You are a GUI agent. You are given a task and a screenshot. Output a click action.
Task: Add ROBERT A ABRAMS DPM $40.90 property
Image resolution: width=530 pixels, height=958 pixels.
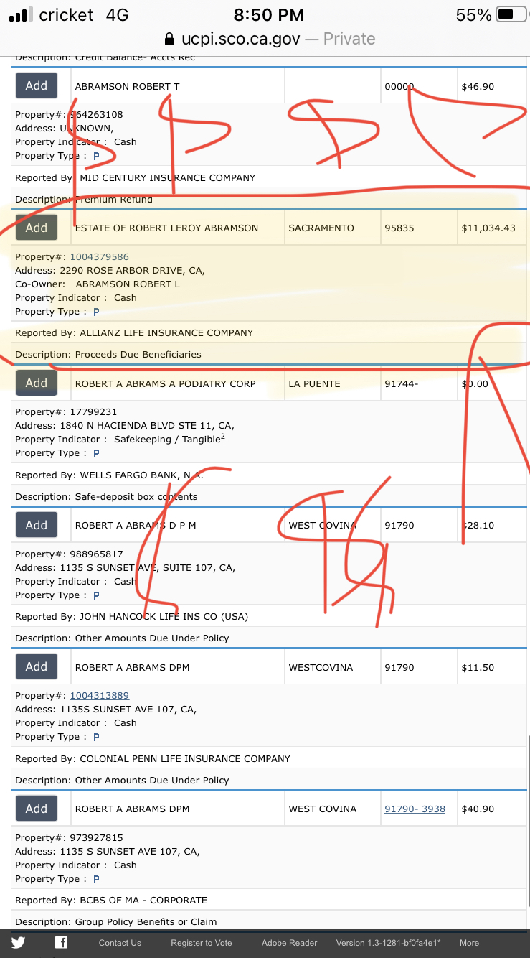(37, 809)
